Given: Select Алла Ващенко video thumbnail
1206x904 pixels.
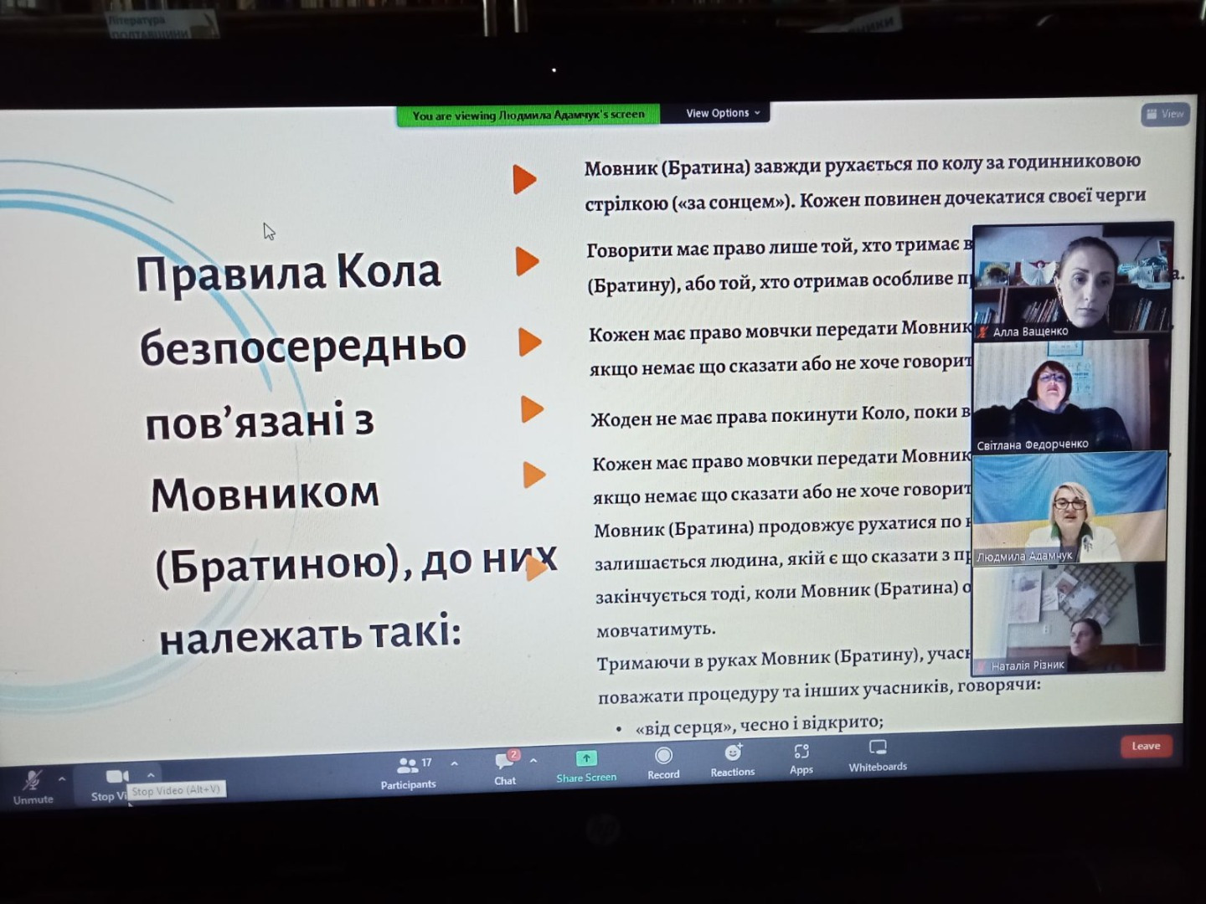Looking at the screenshot, I should (x=1072, y=280).
